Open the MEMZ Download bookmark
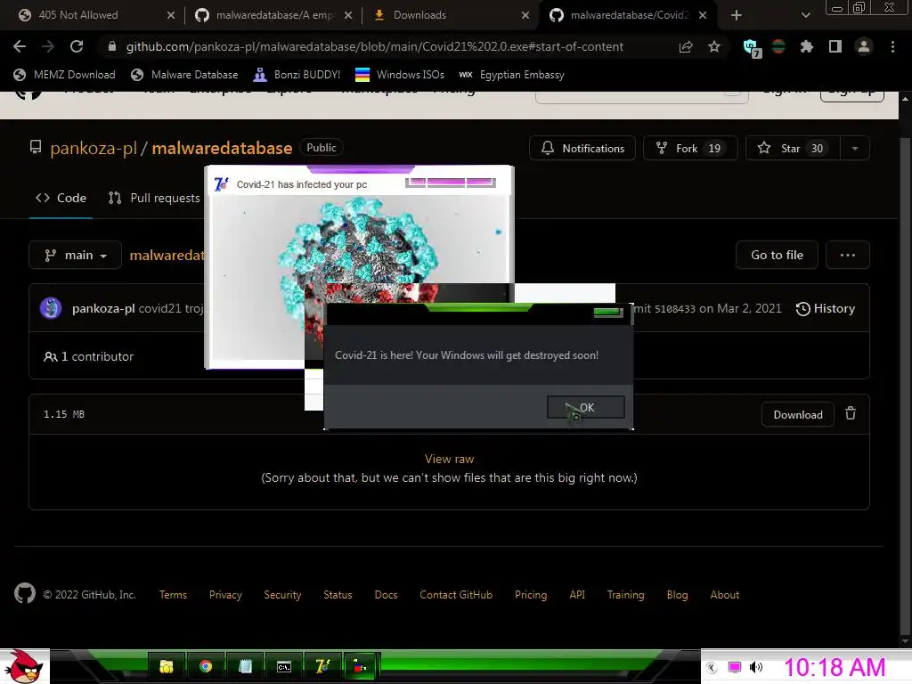This screenshot has height=684, width=912. [x=65, y=75]
